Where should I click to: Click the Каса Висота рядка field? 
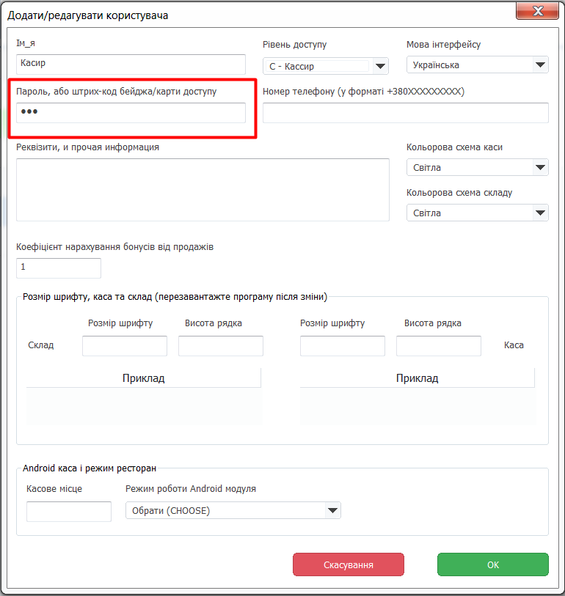tap(439, 345)
